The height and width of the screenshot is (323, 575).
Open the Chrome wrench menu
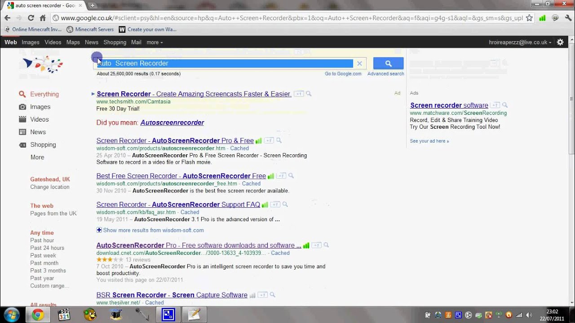[x=568, y=18]
